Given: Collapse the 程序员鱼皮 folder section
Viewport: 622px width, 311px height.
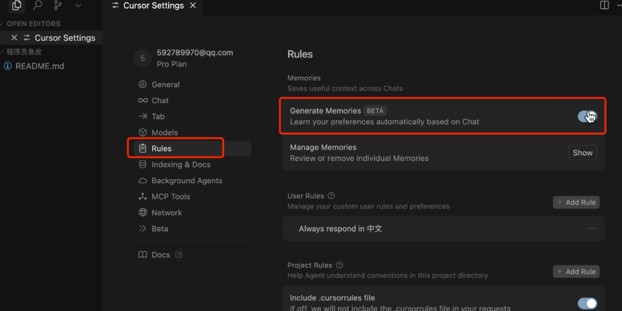Looking at the screenshot, I should pyautogui.click(x=24, y=52).
